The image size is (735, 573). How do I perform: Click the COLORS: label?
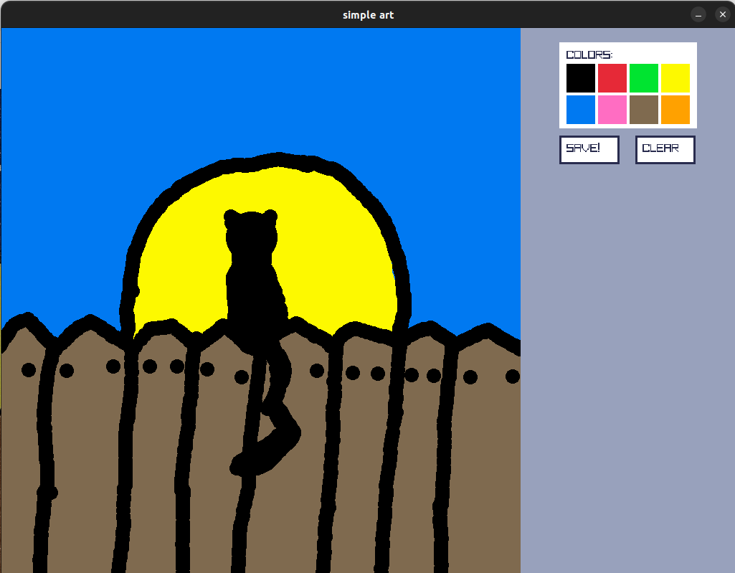click(589, 55)
